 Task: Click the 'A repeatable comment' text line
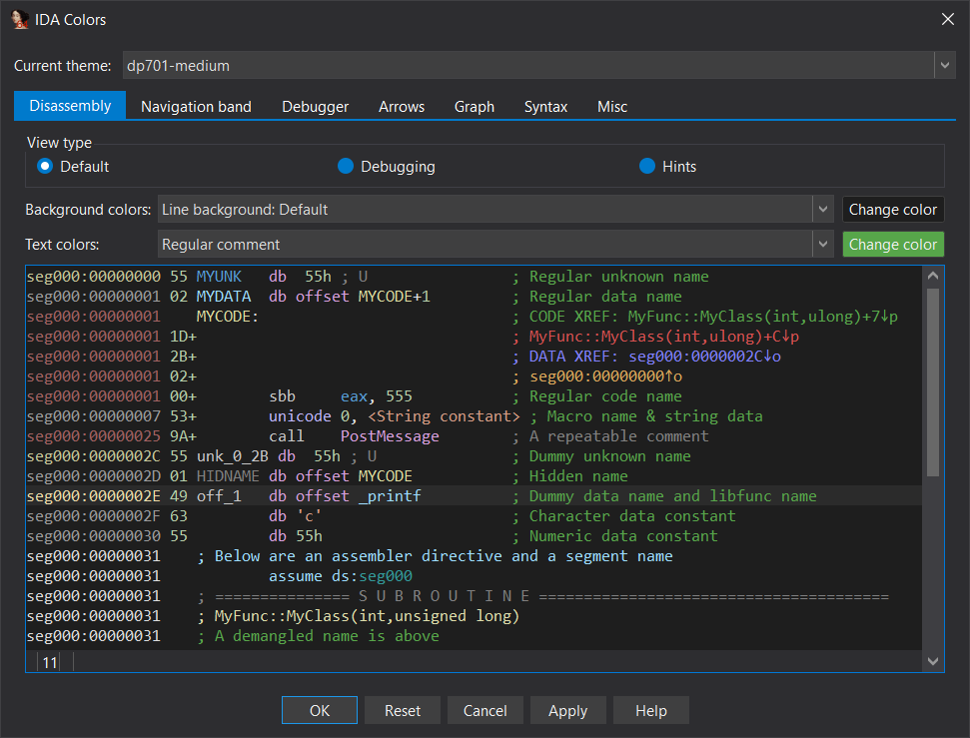tap(618, 436)
